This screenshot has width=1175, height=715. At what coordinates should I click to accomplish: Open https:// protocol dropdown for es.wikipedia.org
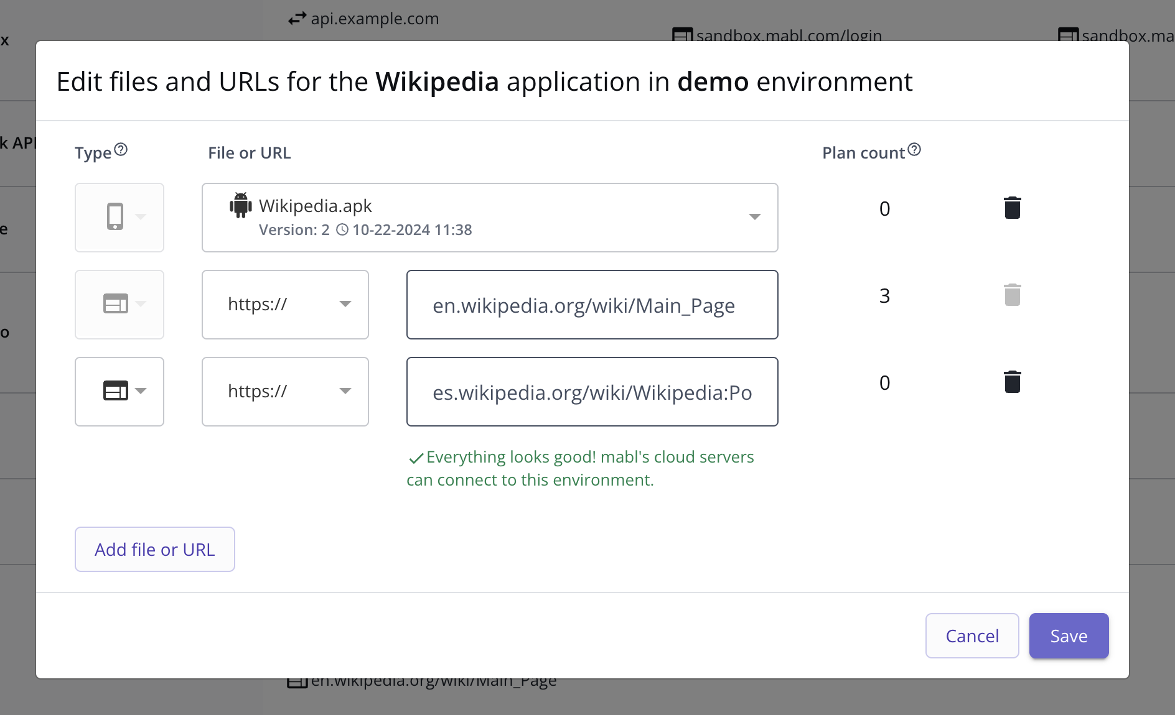click(285, 391)
